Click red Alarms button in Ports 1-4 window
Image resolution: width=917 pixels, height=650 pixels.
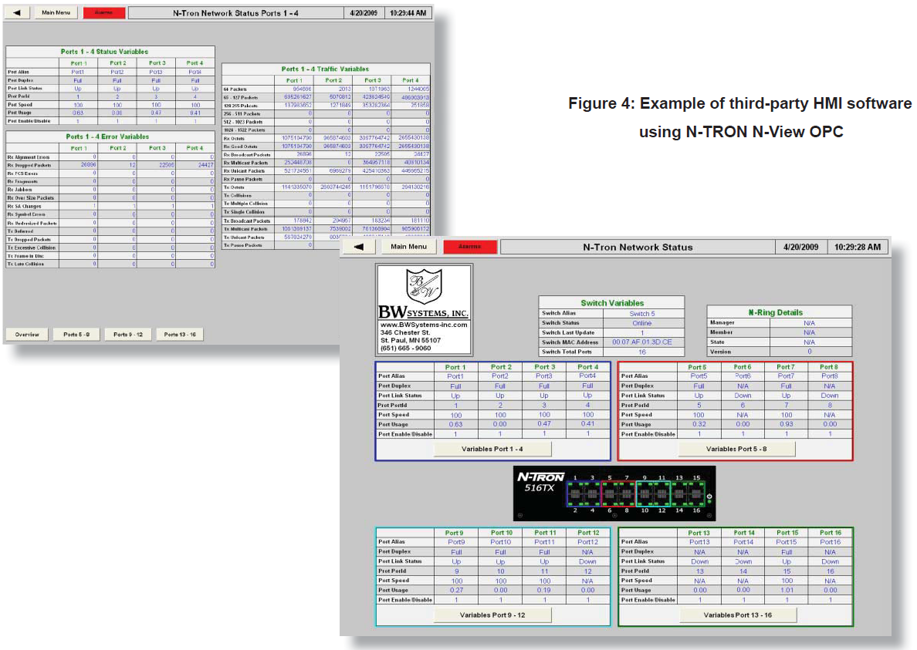(104, 13)
